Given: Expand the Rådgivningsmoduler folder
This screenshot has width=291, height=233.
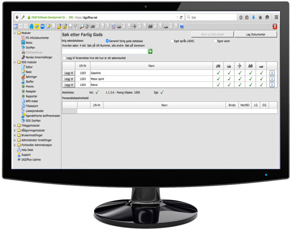Looking at the screenshot, I should [15, 130].
